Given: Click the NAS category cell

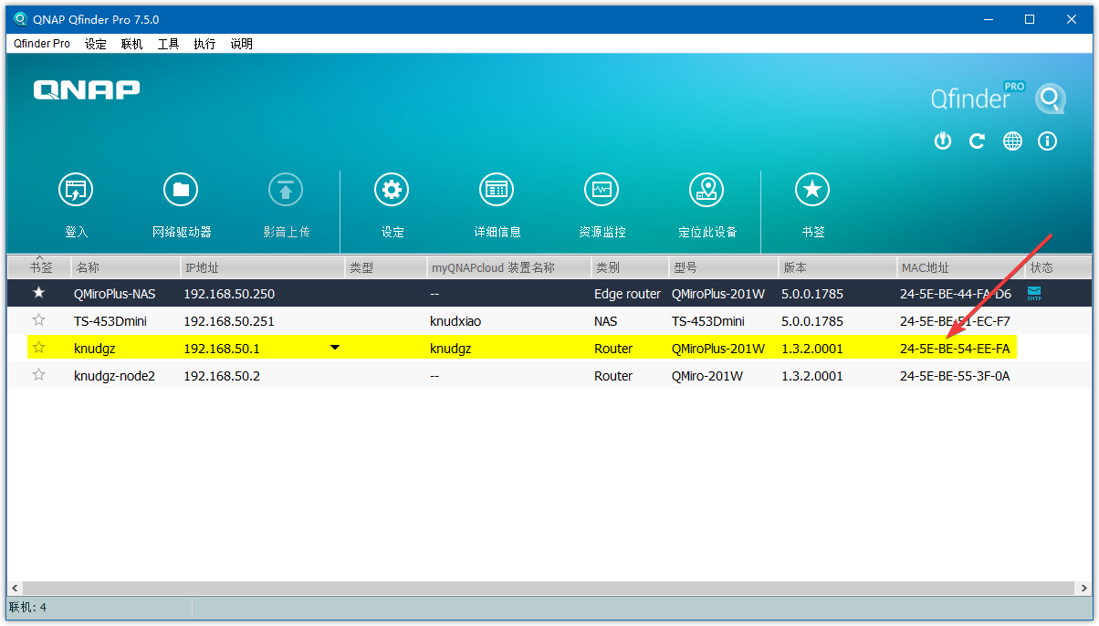Looking at the screenshot, I should 605,321.
